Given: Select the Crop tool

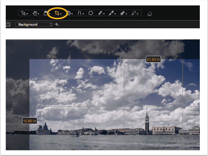Looking at the screenshot, I should click(x=57, y=13).
